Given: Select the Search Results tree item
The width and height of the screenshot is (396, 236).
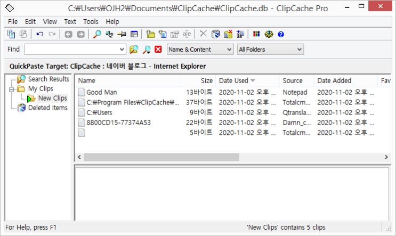Looking at the screenshot, I should [x=49, y=79].
